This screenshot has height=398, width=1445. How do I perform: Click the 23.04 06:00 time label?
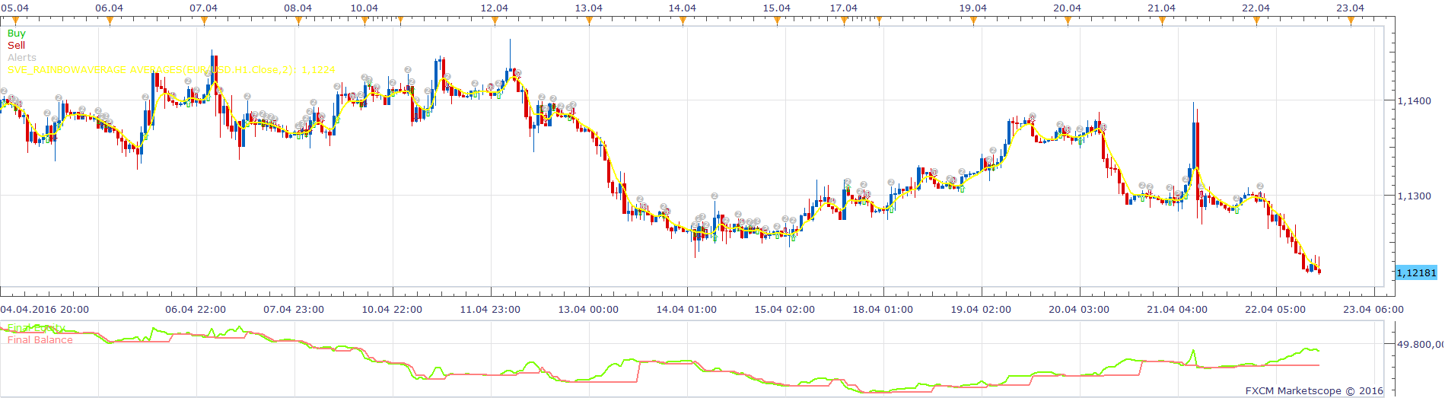tap(1373, 310)
